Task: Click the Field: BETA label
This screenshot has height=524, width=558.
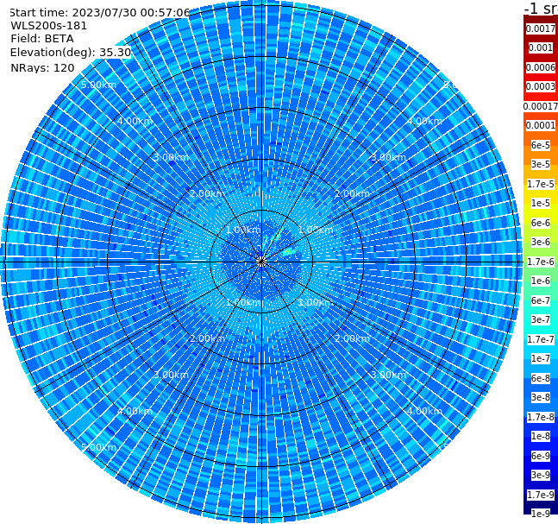Action: [x=42, y=39]
